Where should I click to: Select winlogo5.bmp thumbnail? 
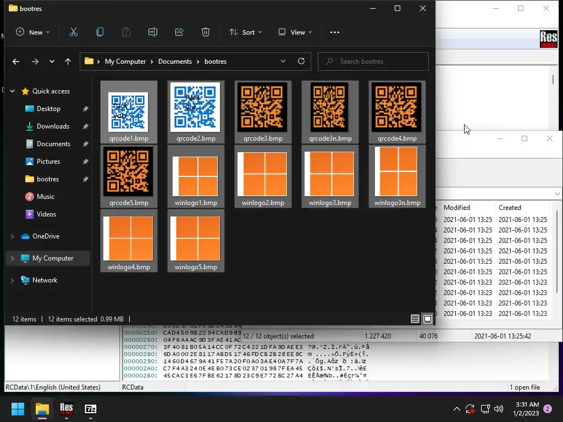[196, 241]
